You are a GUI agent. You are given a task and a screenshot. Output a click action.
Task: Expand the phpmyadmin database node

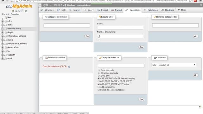[3, 47]
